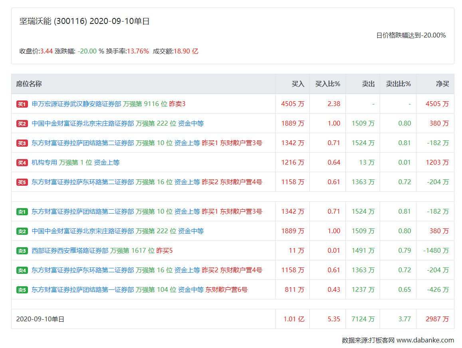The image size is (462, 348).
Task: Click 买4 sell amount 13 万
Action: click(x=367, y=162)
